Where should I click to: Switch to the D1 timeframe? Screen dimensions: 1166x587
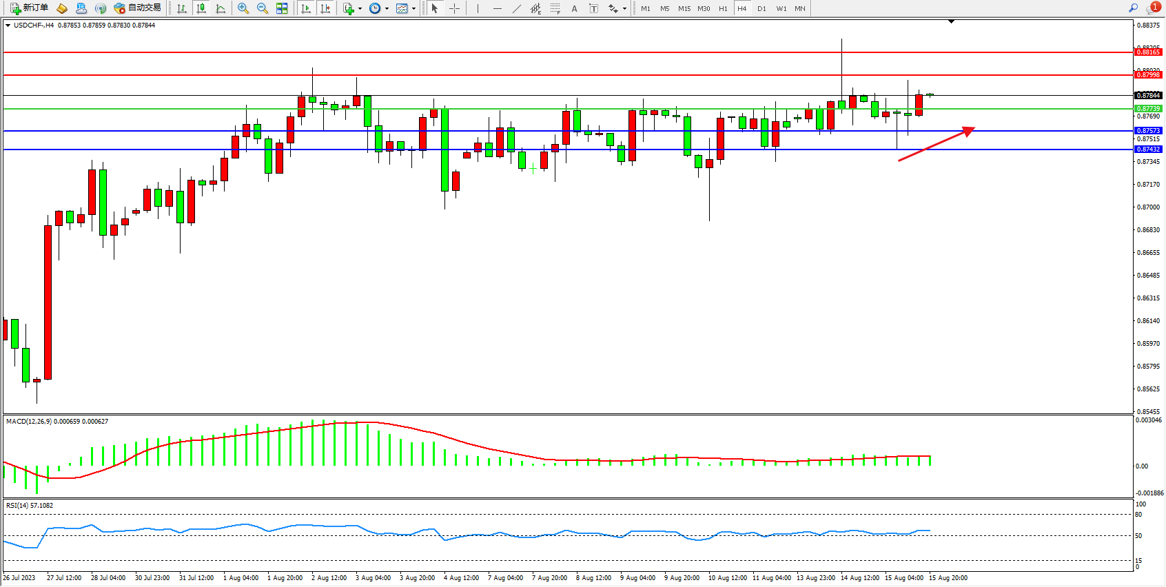(761, 8)
